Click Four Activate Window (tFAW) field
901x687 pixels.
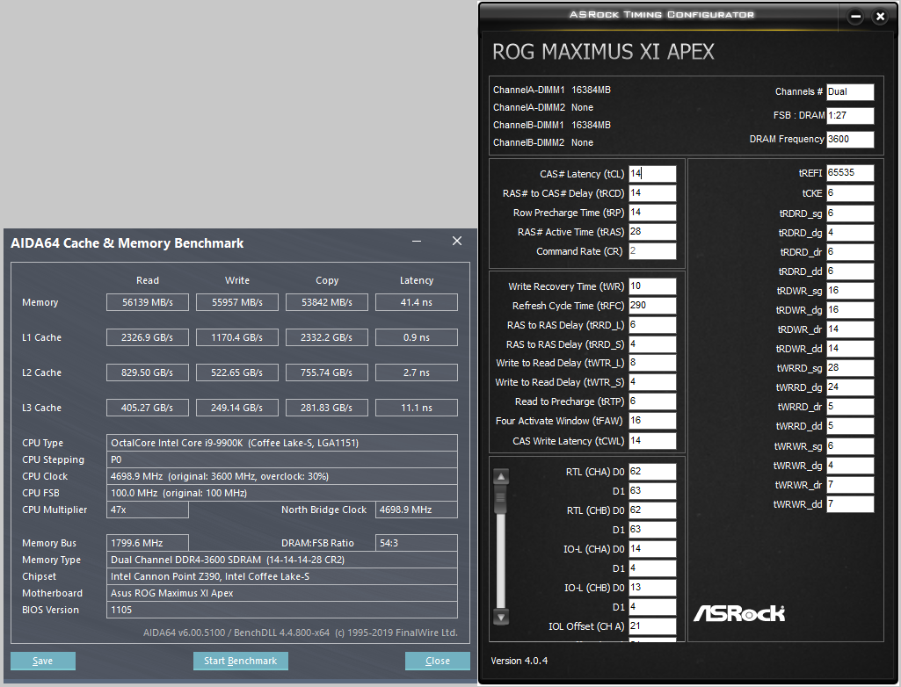point(652,421)
